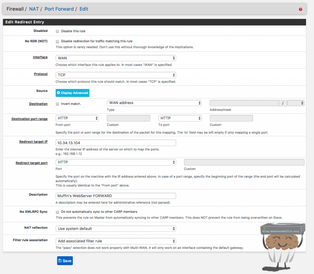Expand the Redirect target port dropdown
The width and height of the screenshot is (314, 274).
pyautogui.click(x=116, y=162)
